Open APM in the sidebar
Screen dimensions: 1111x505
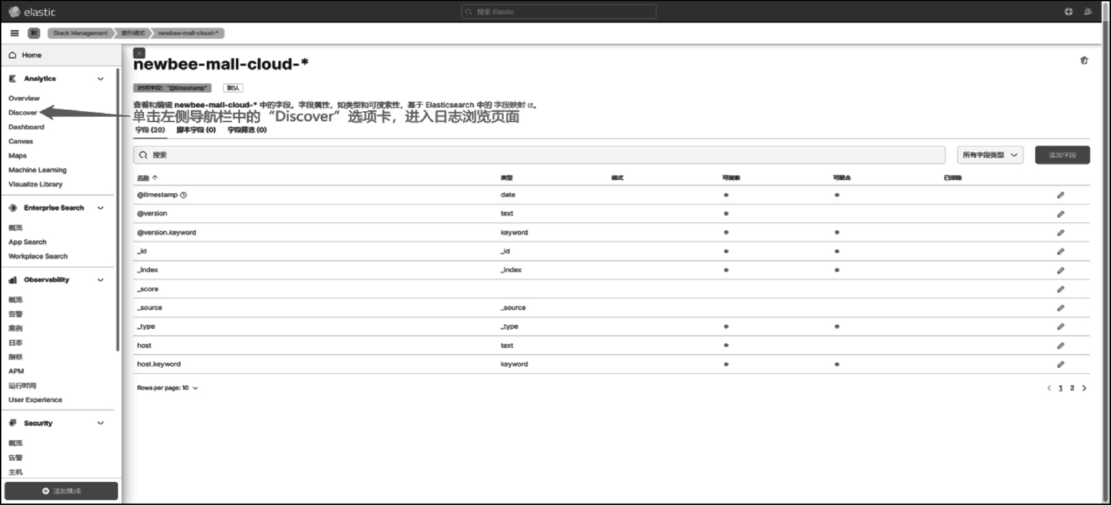click(x=16, y=371)
